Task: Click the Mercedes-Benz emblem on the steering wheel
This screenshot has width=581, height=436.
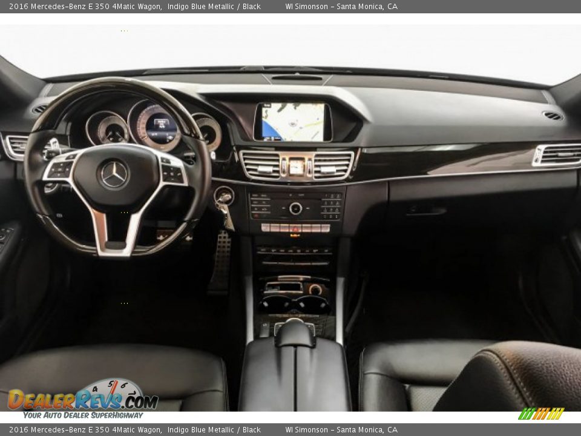Action: coord(113,176)
